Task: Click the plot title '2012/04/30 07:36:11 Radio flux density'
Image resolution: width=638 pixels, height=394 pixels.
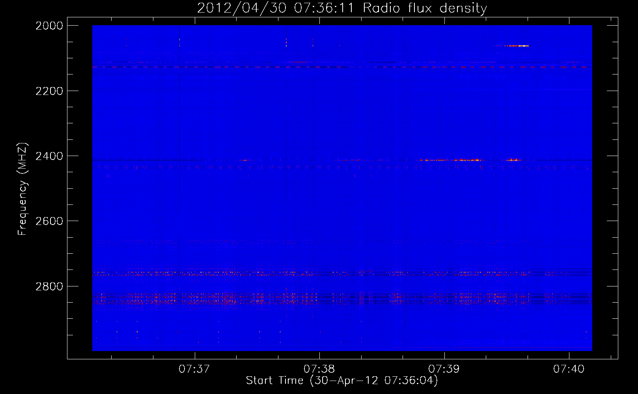Action: coord(342,8)
